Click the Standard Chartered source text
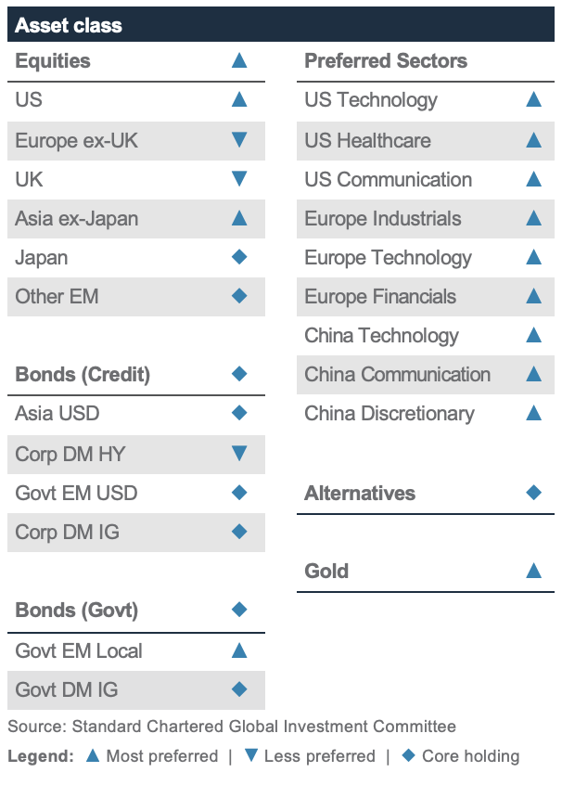The width and height of the screenshot is (562, 785). 232,726
